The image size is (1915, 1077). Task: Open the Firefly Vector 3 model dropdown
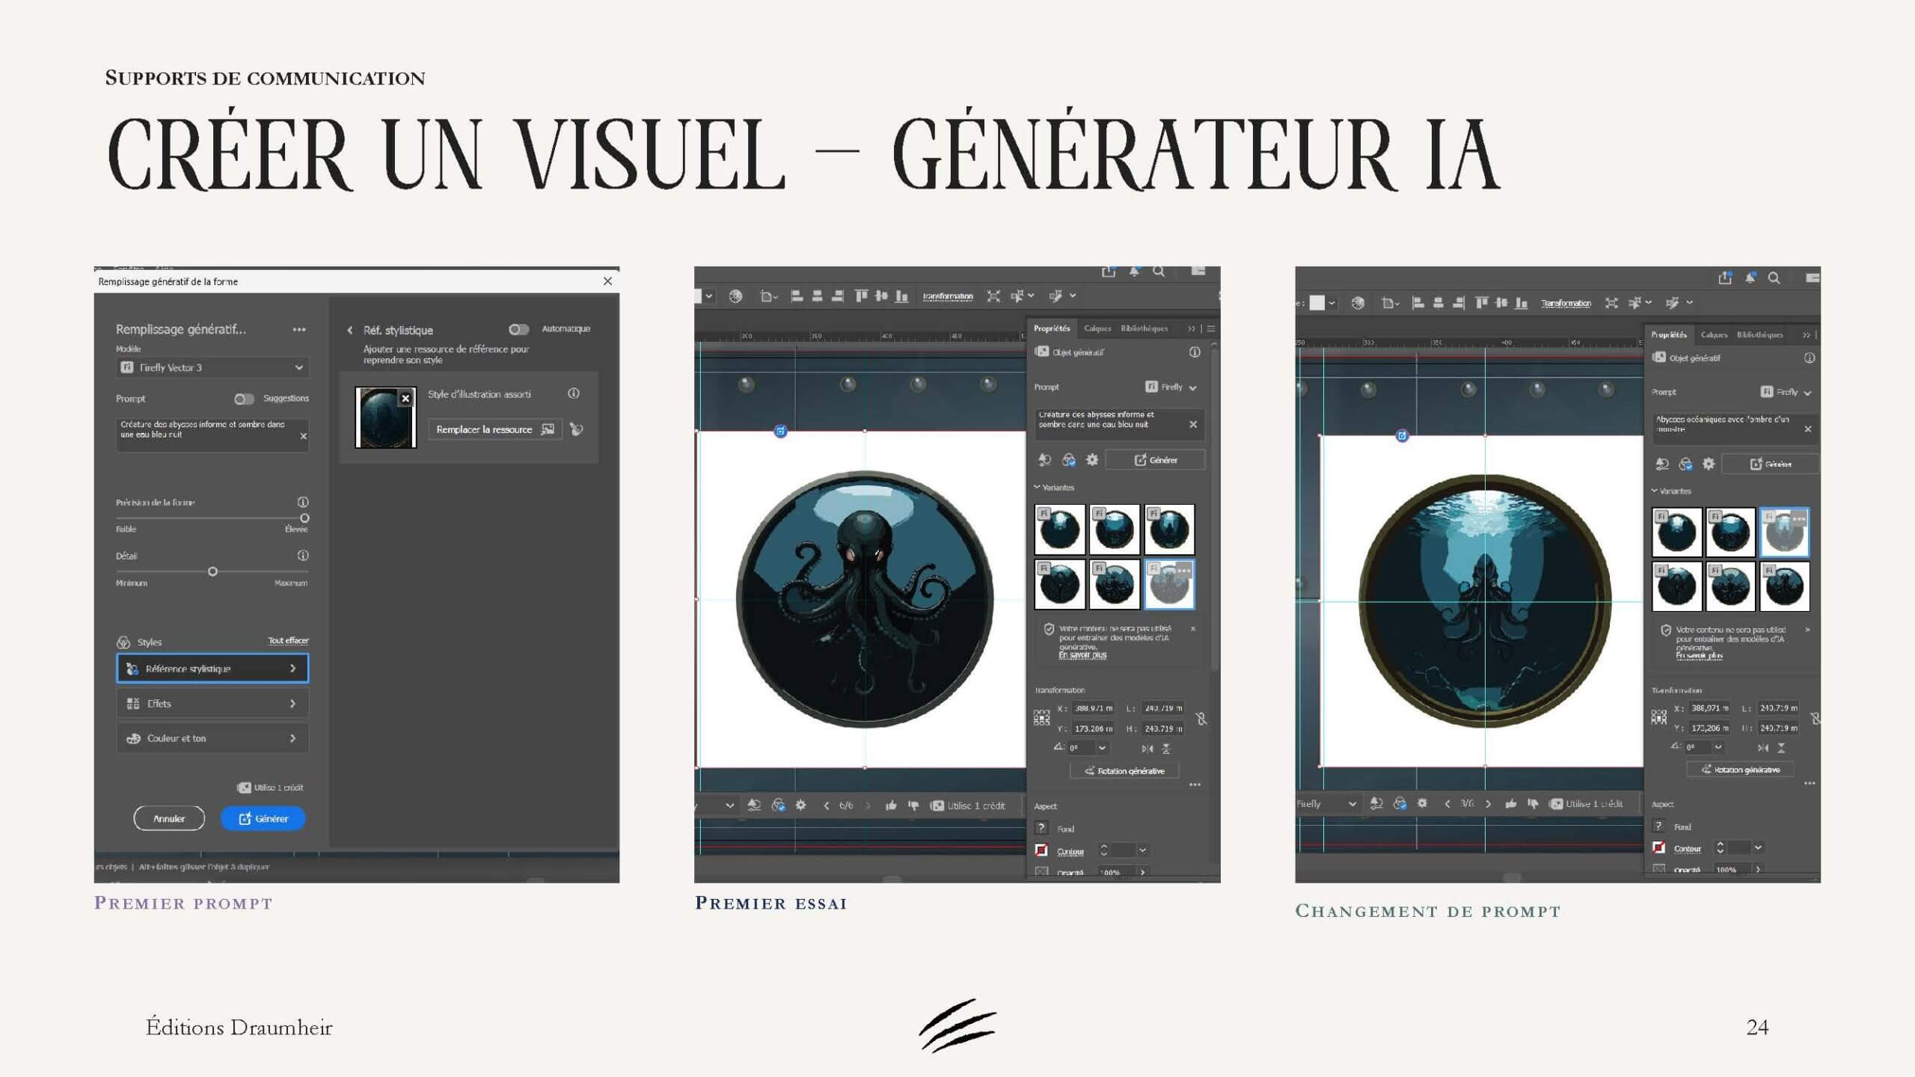[212, 367]
